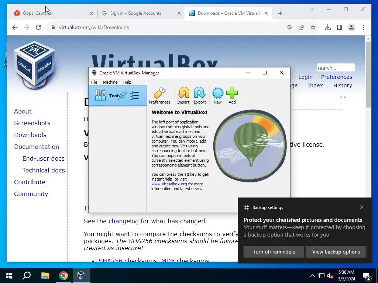This screenshot has width=378, height=283.
Task: Open the Community link
Action: tap(31, 194)
